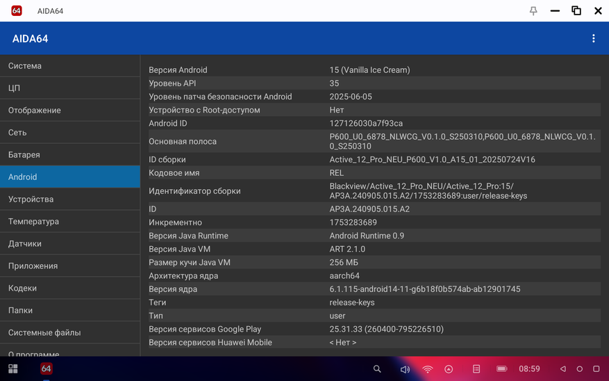
Task: Open the three-dot overflow menu
Action: click(593, 39)
